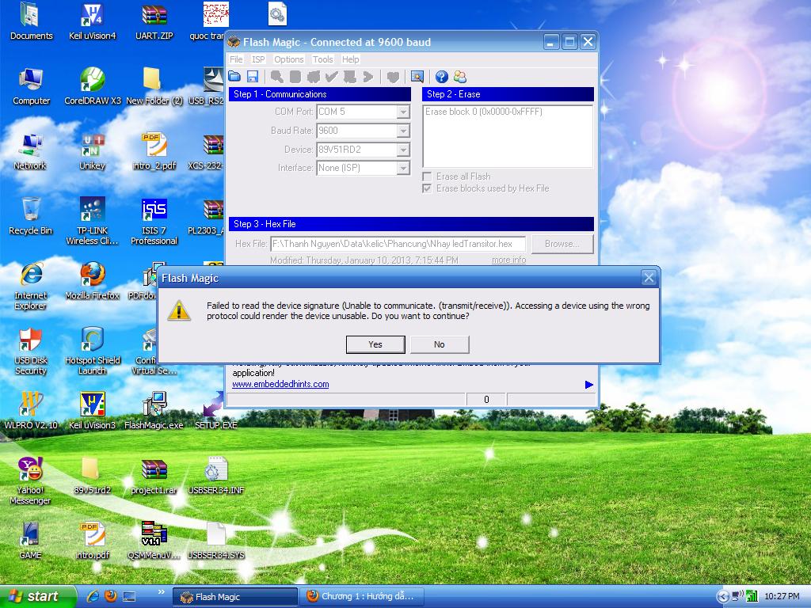This screenshot has height=608, width=811.
Task: Open Hotspot Shield Launch icon
Action: click(92, 351)
